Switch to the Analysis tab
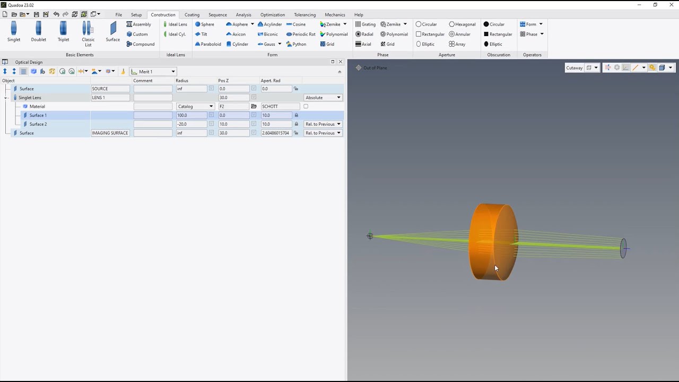Image resolution: width=679 pixels, height=382 pixels. [x=243, y=15]
